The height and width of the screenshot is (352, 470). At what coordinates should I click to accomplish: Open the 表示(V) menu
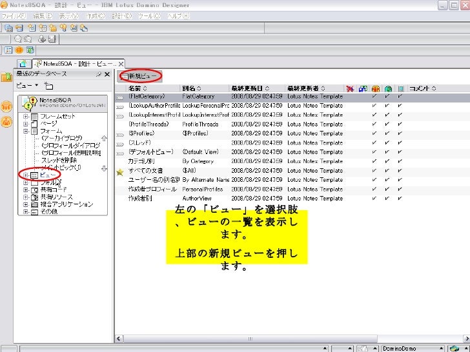69,16
